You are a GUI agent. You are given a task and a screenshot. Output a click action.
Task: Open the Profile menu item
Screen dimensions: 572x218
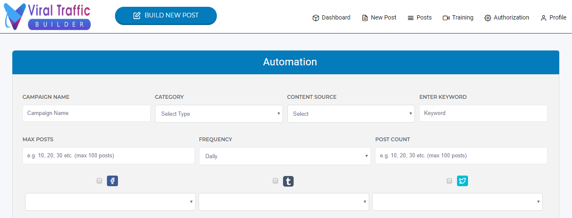[x=553, y=18]
